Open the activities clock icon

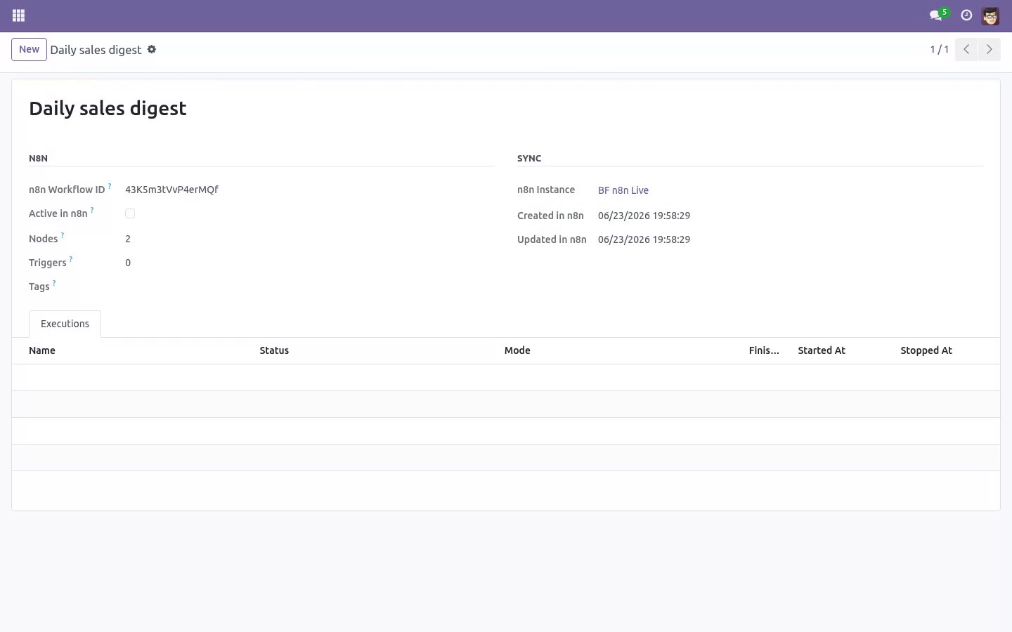pyautogui.click(x=966, y=15)
